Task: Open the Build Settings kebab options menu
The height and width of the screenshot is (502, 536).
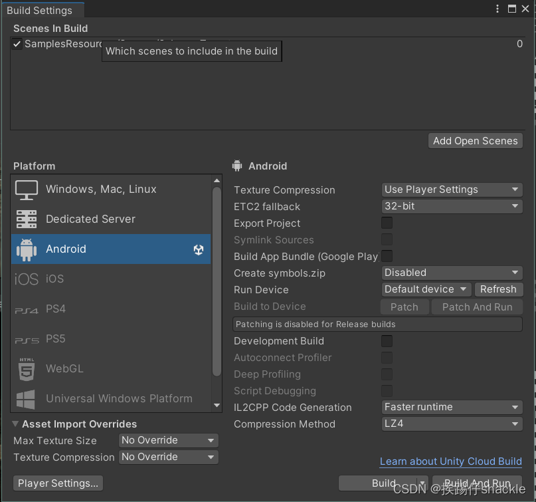Action: (497, 9)
